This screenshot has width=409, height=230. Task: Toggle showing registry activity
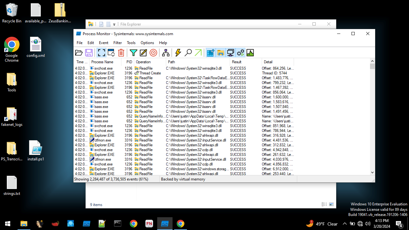click(211, 53)
